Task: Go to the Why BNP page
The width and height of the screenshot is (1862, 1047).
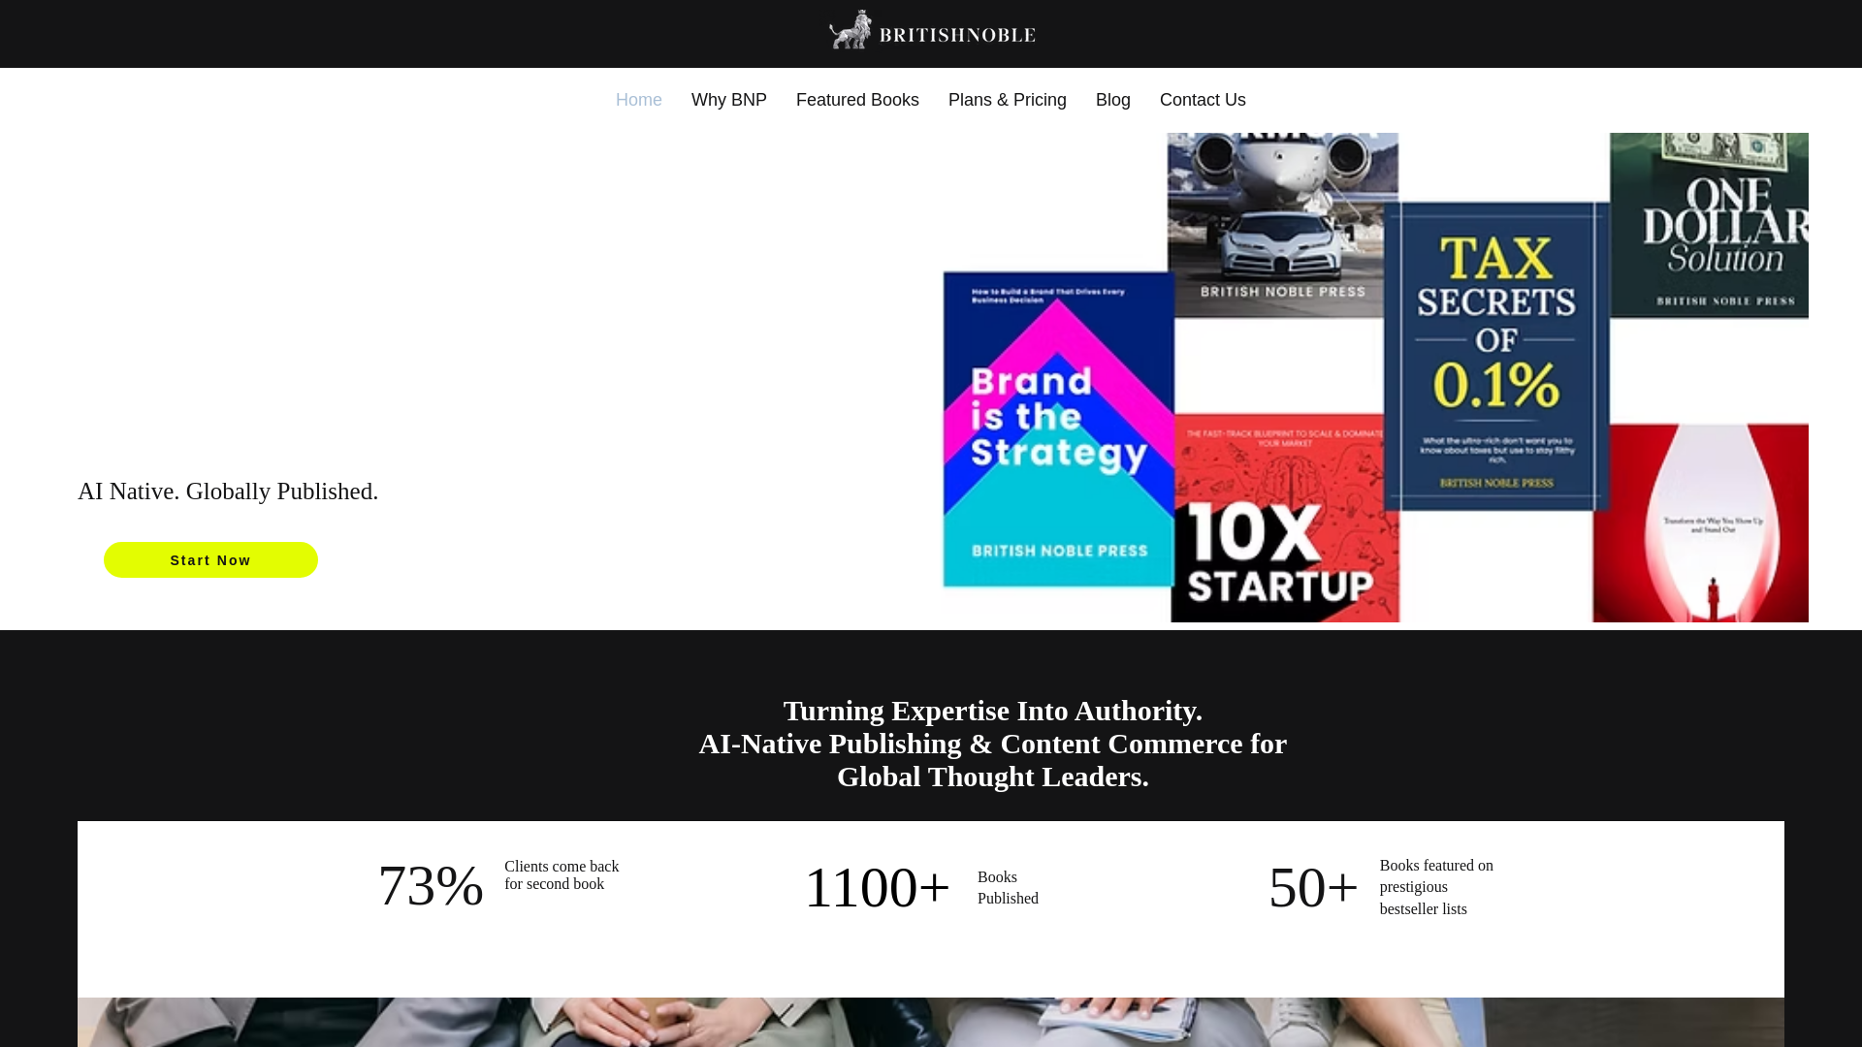Action: coord(729,100)
